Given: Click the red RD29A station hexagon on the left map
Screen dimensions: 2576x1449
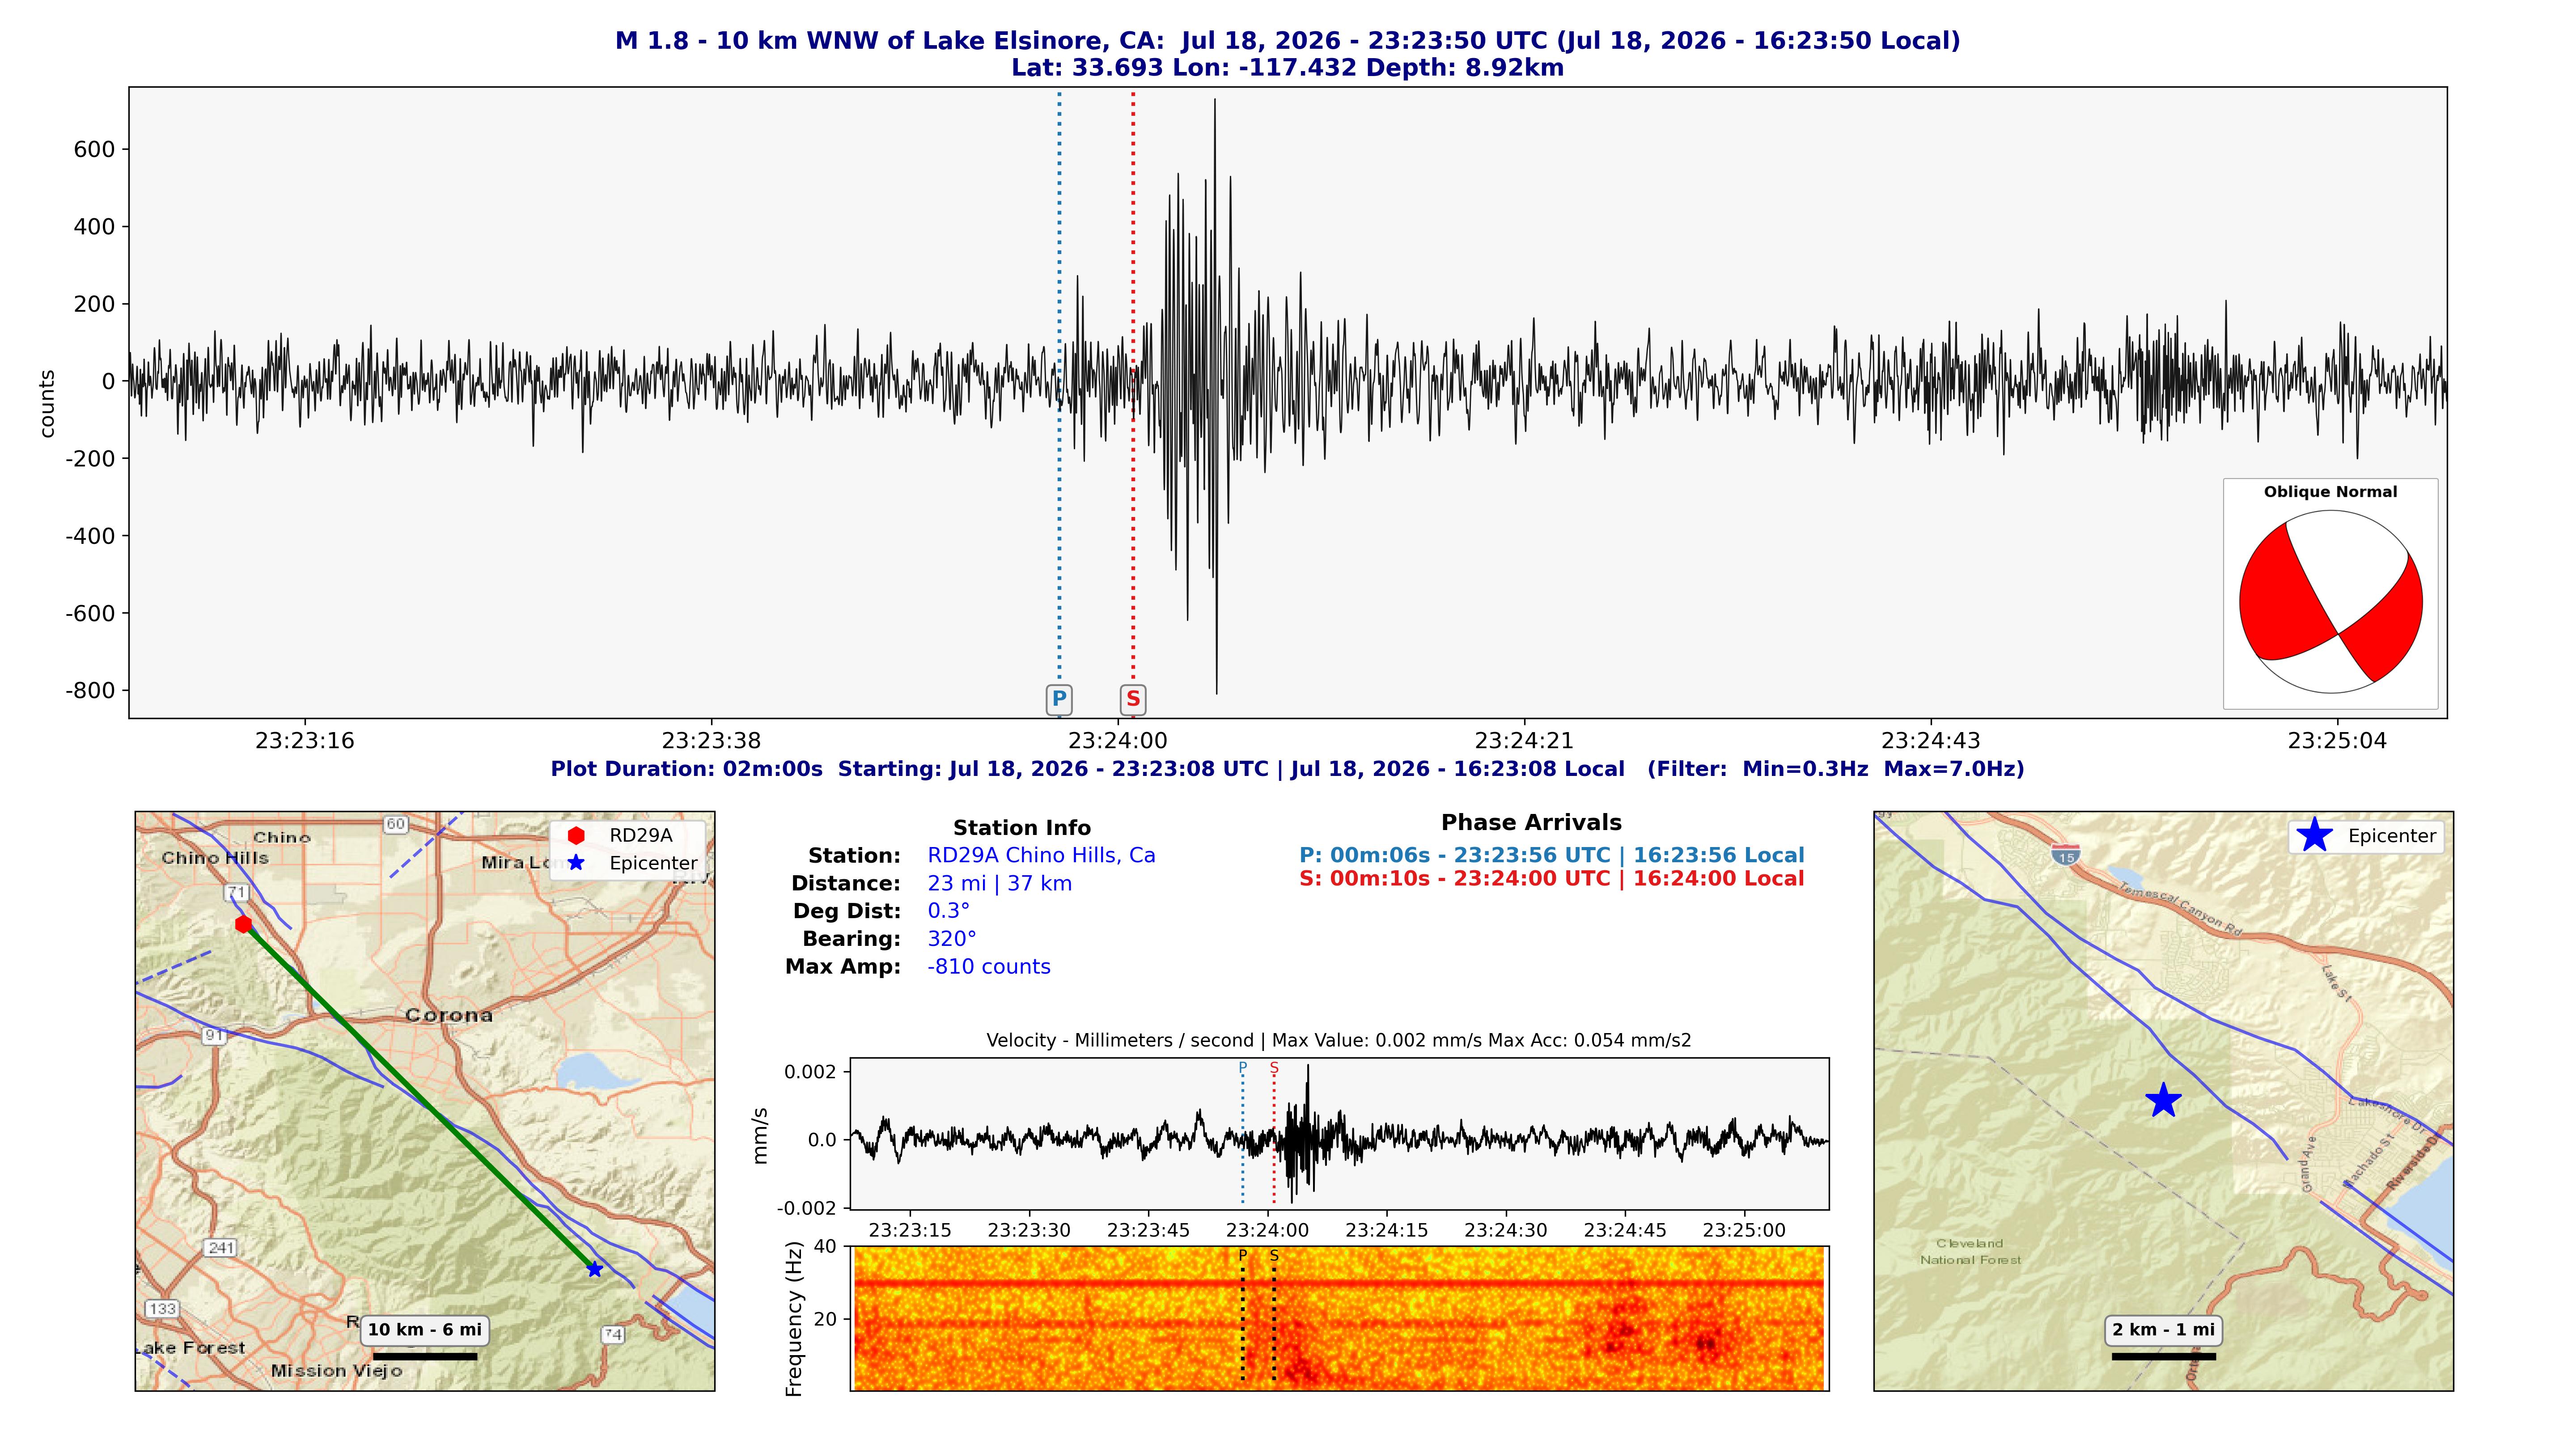Looking at the screenshot, I should coord(243,924).
